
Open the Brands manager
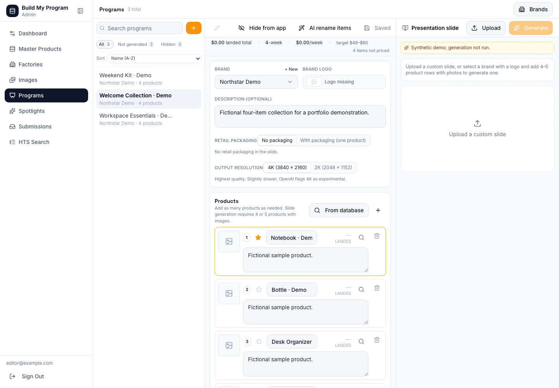(533, 9)
